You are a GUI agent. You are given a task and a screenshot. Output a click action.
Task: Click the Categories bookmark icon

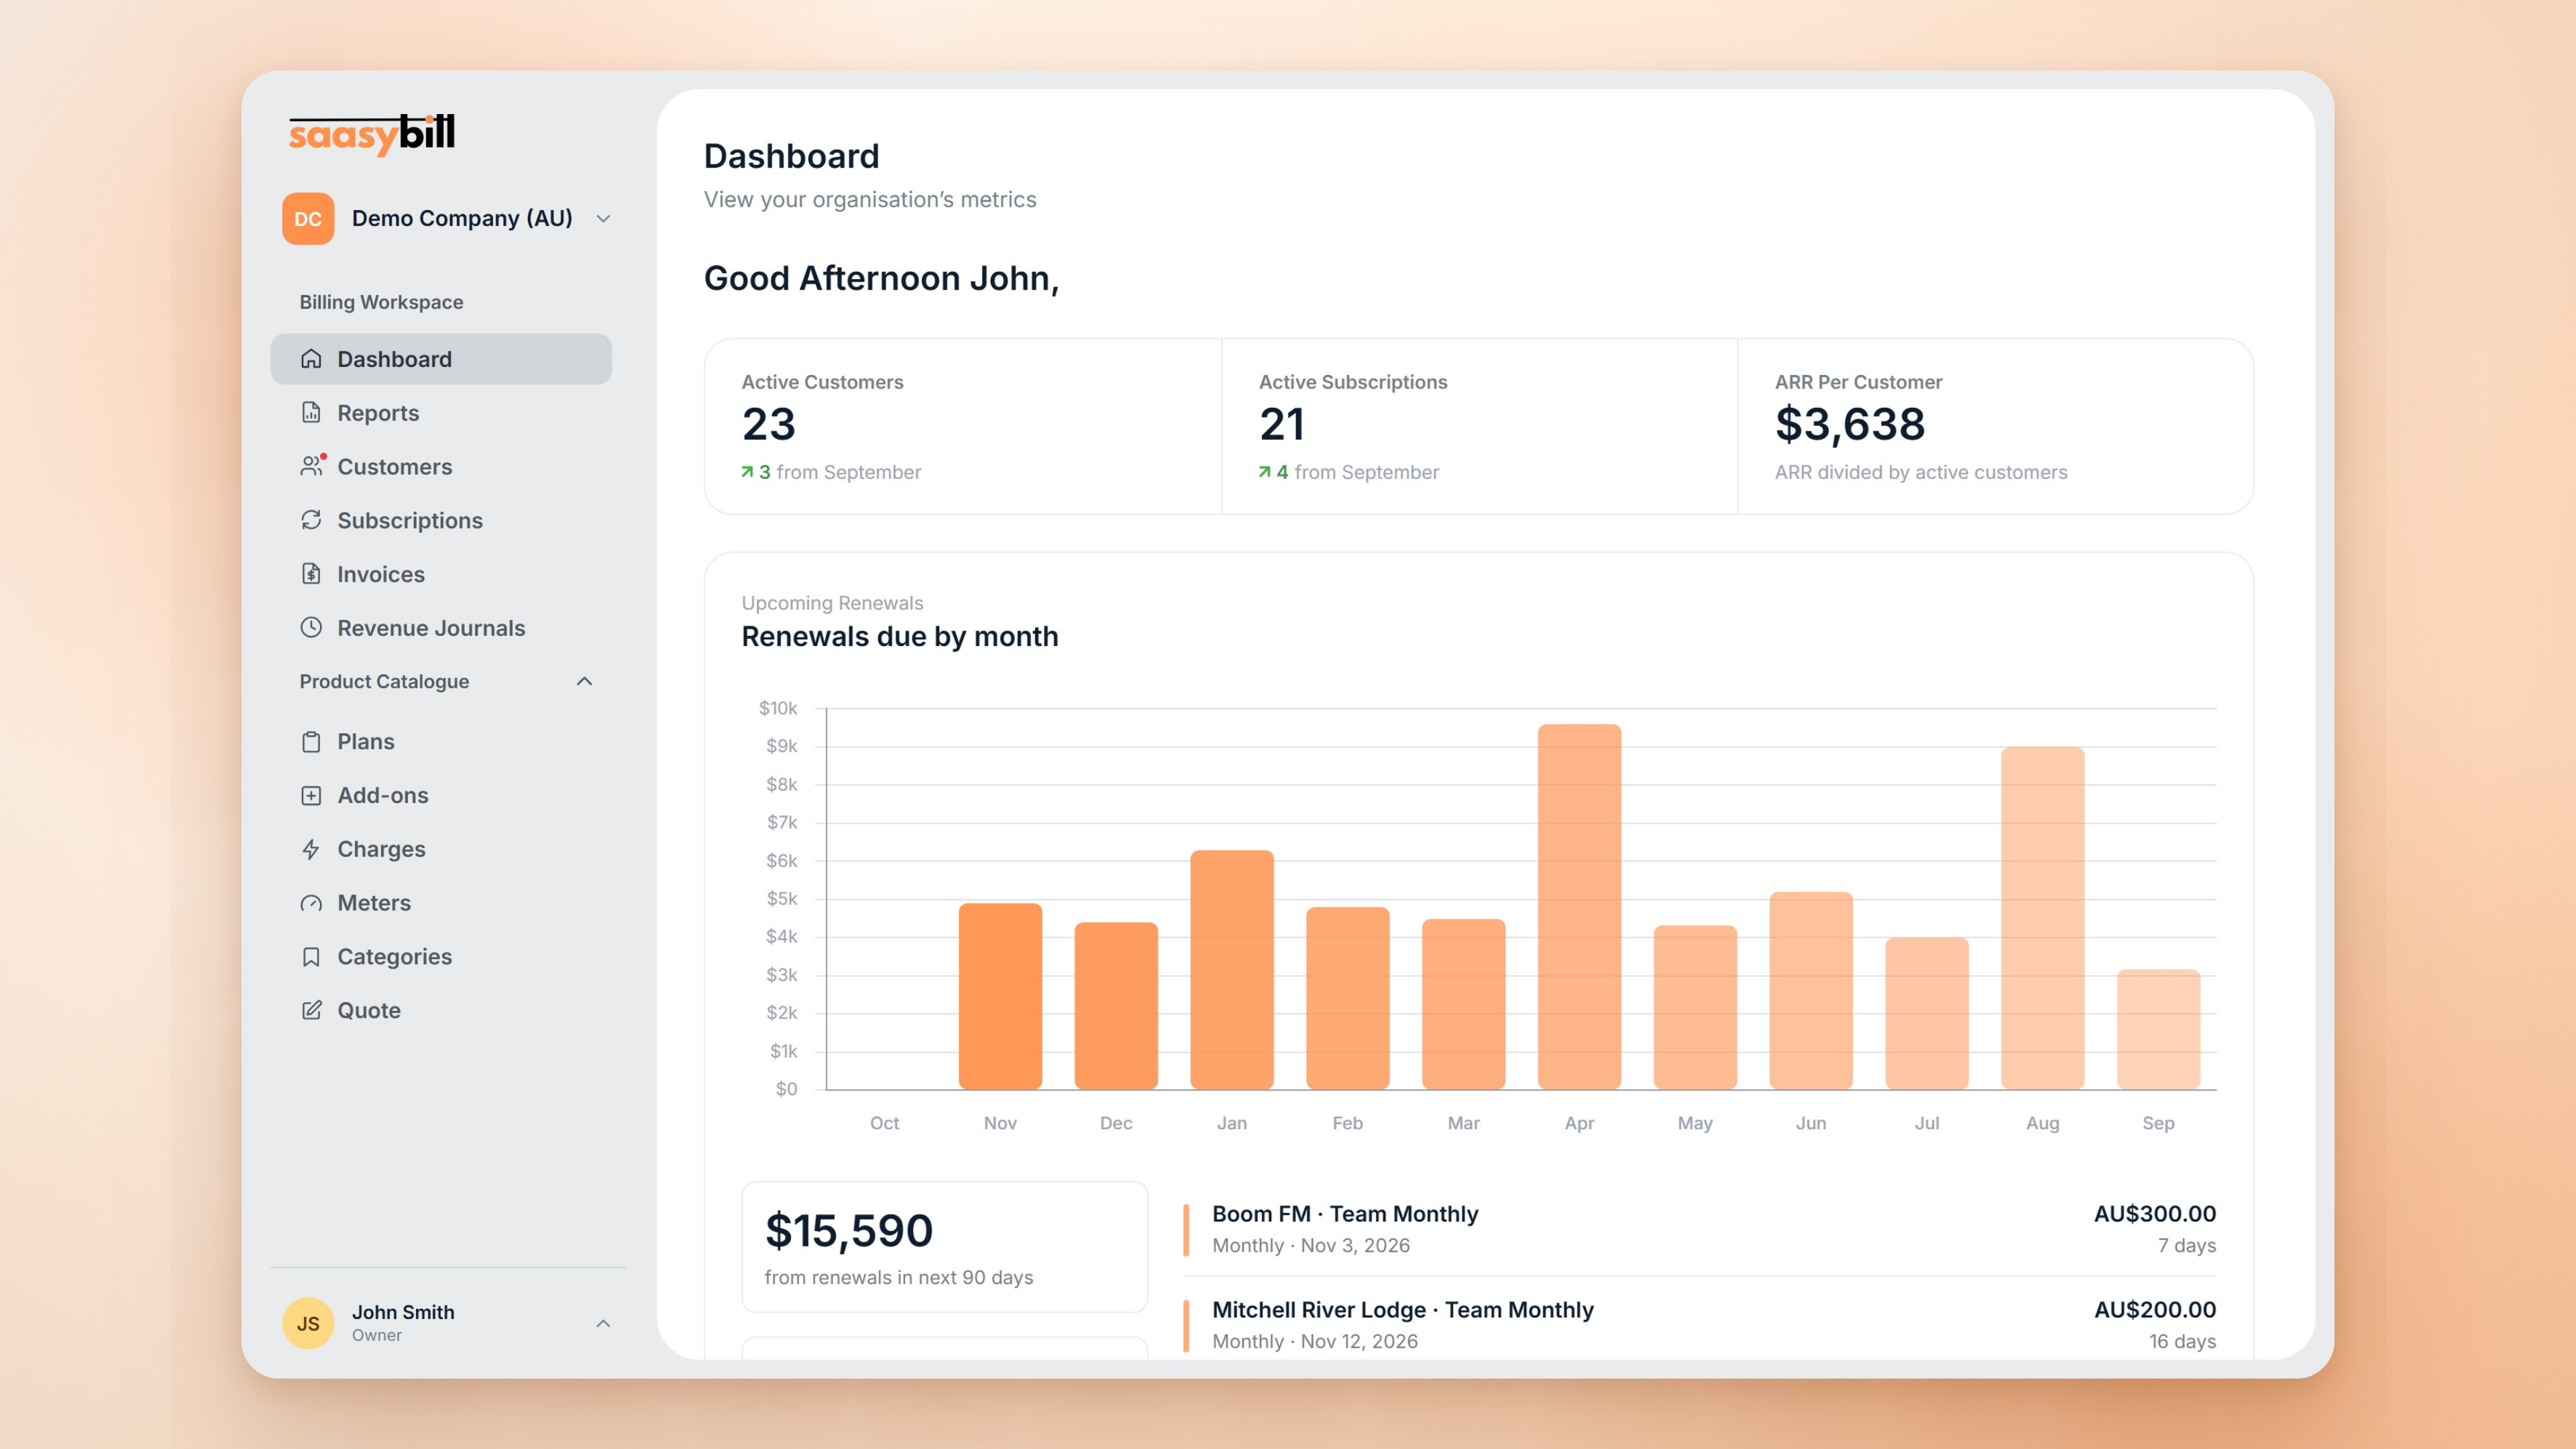[311, 957]
